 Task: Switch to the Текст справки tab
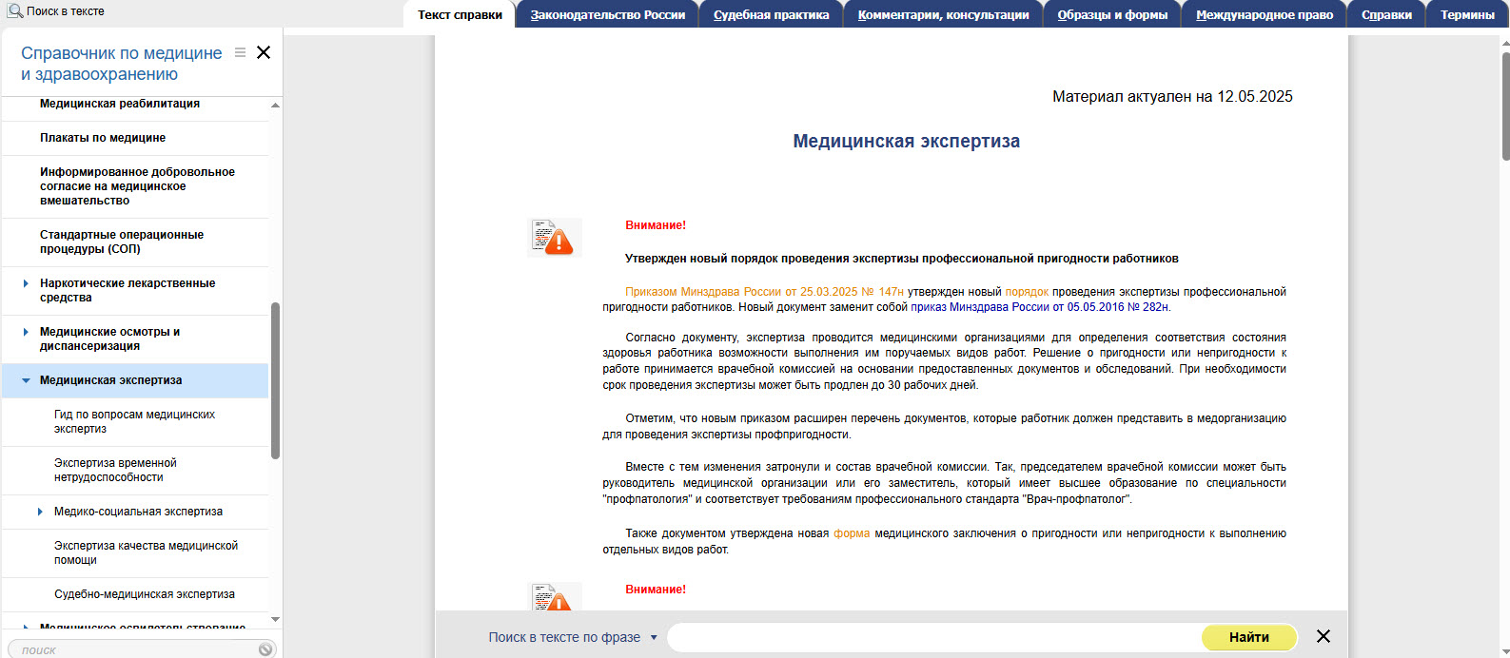(460, 14)
